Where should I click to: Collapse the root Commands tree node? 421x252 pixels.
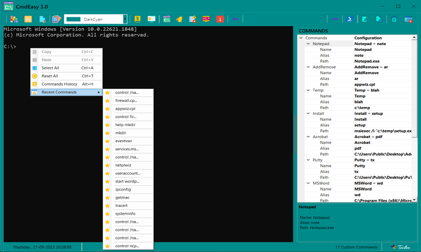coord(301,38)
